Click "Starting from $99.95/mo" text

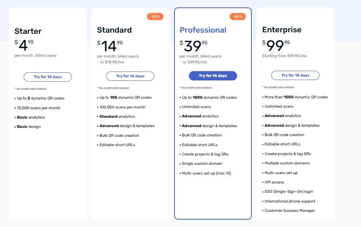(x=284, y=56)
